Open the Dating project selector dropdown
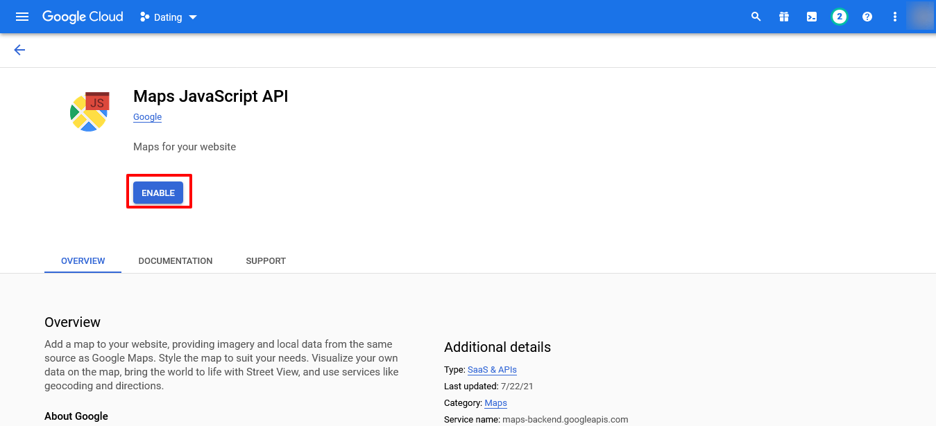 coord(169,17)
